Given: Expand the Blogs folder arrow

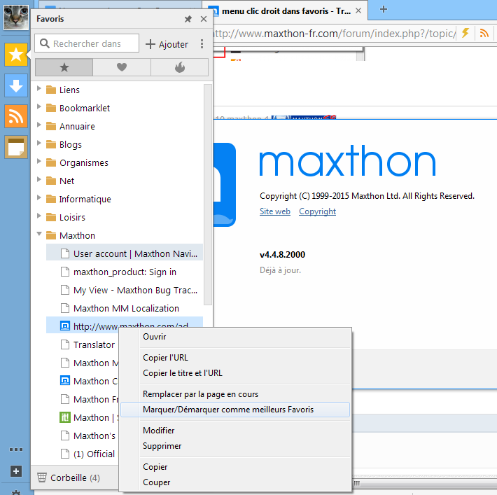Looking at the screenshot, I should click(x=39, y=143).
